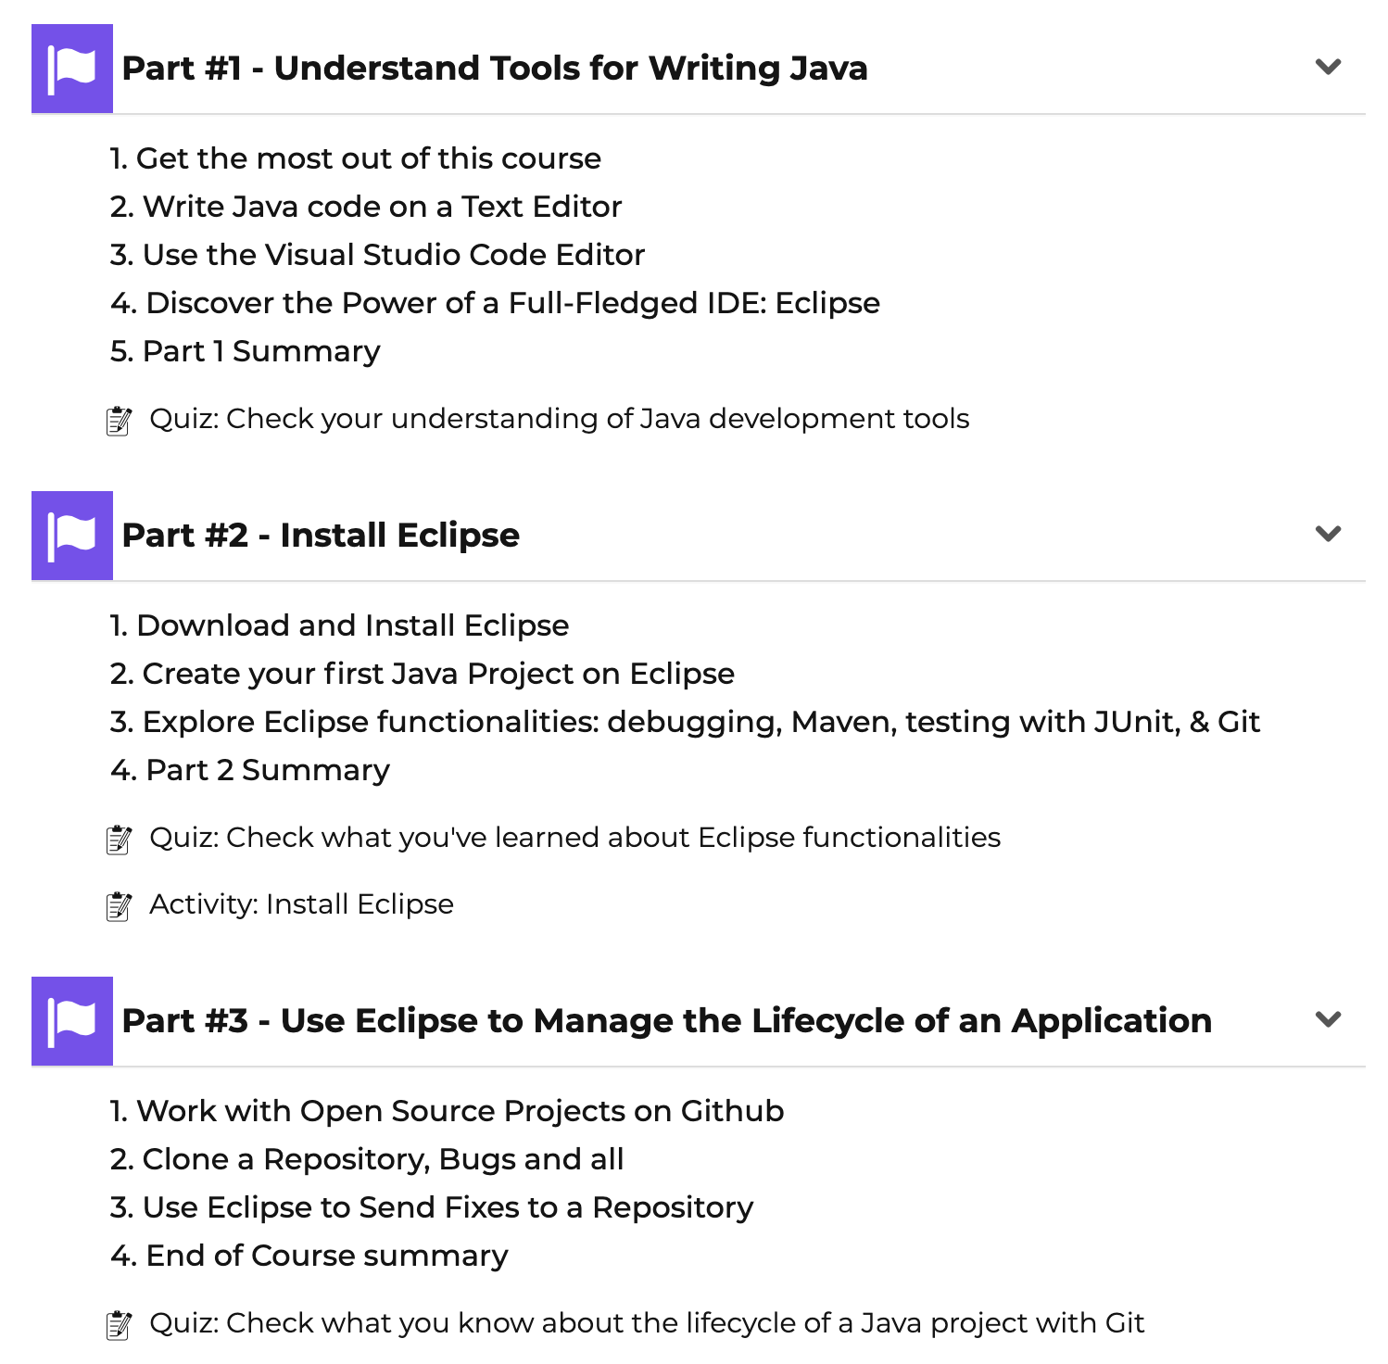Open 'Explore Eclipse functionalities' chapter
1388x1364 pixels.
[x=685, y=722]
